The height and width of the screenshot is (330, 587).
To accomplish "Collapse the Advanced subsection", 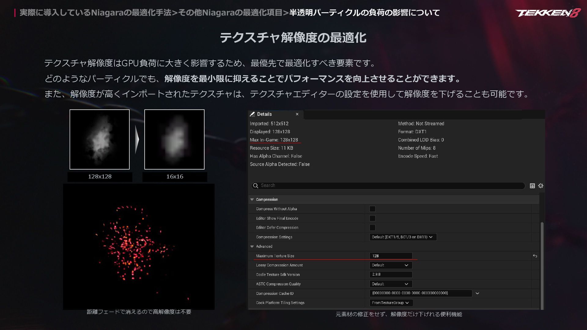I will click(252, 247).
